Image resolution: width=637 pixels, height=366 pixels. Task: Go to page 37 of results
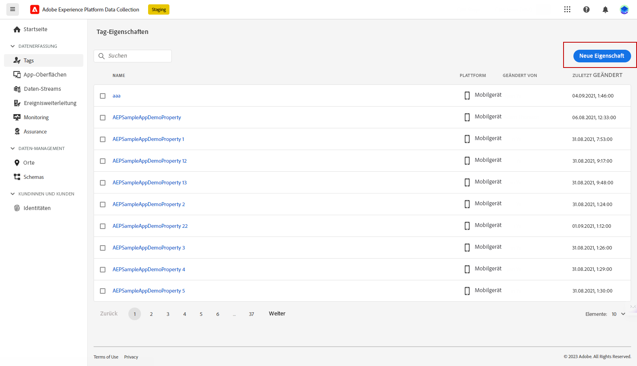pyautogui.click(x=251, y=314)
